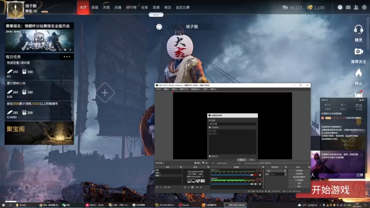The image size is (370, 208).
Task: Open taskbar search magnifier icon
Action: pyautogui.click(x=10, y=205)
